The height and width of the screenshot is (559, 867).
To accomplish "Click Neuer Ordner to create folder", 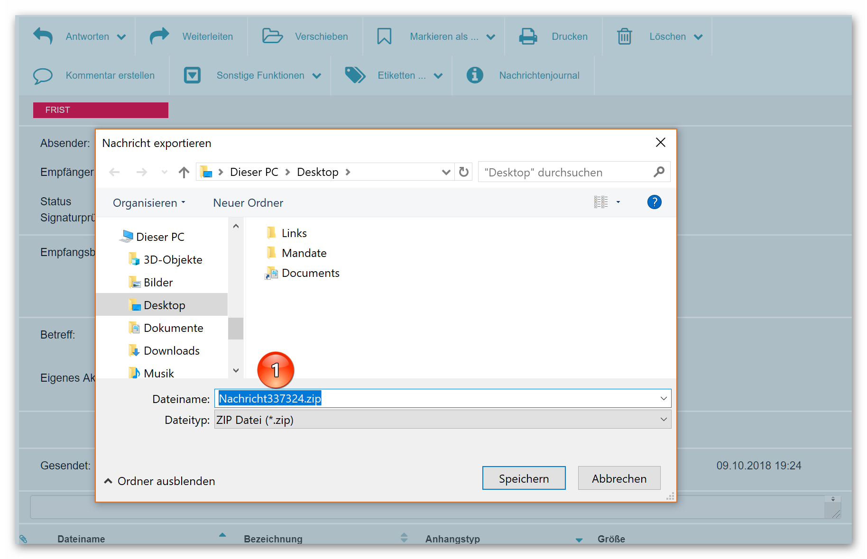I will pos(248,203).
